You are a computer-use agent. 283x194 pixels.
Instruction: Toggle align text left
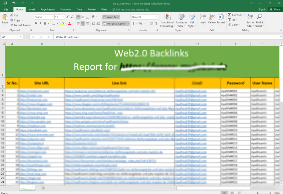tap(78, 23)
